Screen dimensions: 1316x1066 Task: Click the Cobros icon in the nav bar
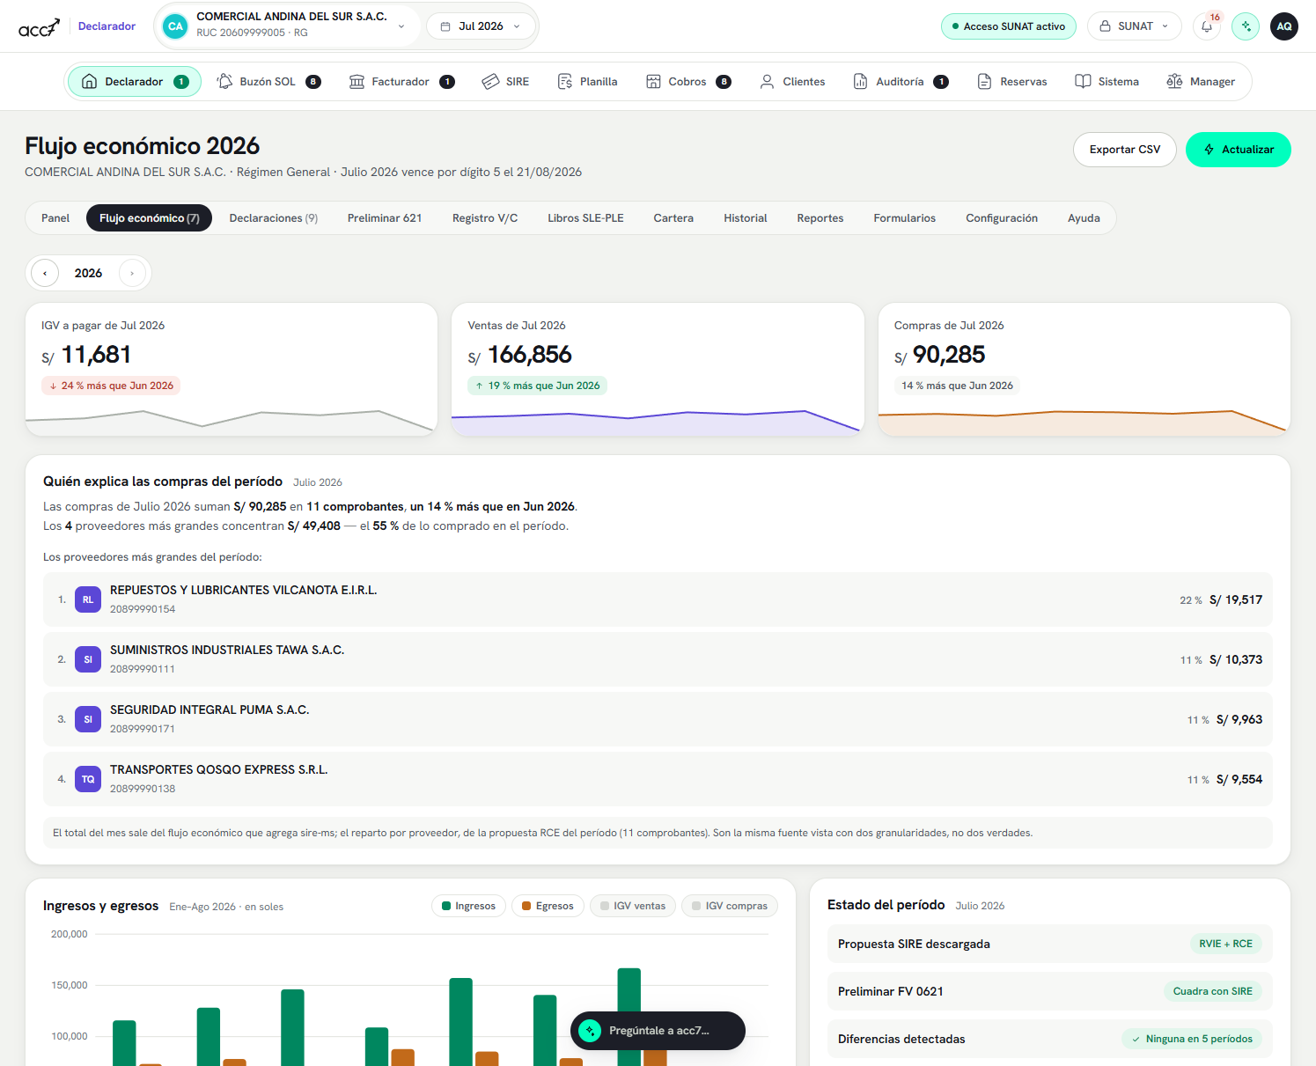point(653,82)
